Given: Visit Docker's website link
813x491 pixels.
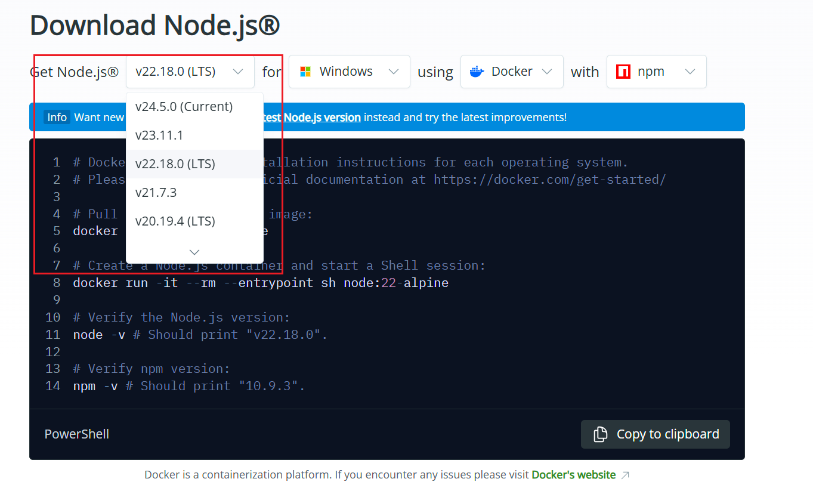Looking at the screenshot, I should tap(574, 475).
